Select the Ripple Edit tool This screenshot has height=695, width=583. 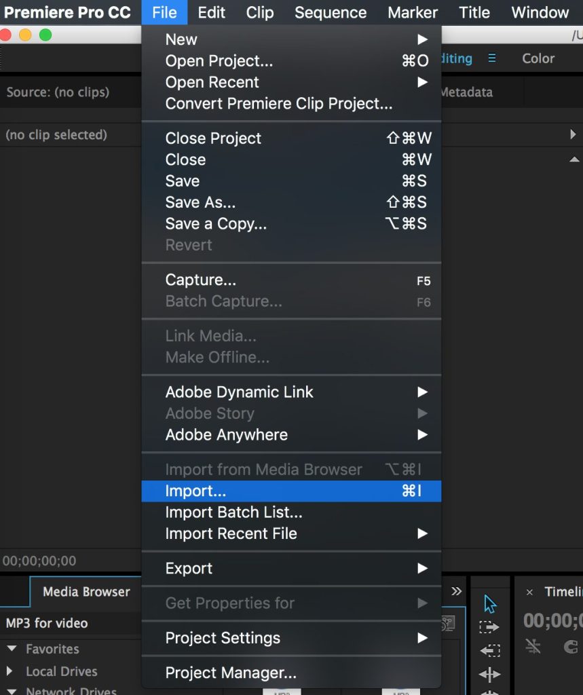point(489,674)
